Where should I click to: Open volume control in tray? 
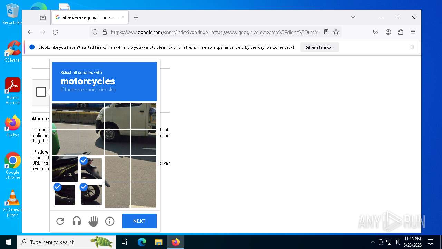(x=397, y=242)
